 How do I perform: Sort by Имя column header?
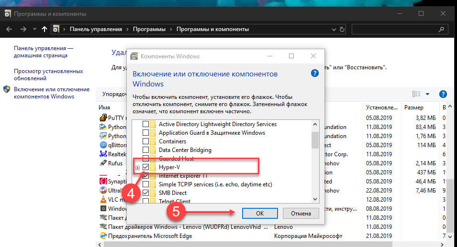[x=104, y=107]
